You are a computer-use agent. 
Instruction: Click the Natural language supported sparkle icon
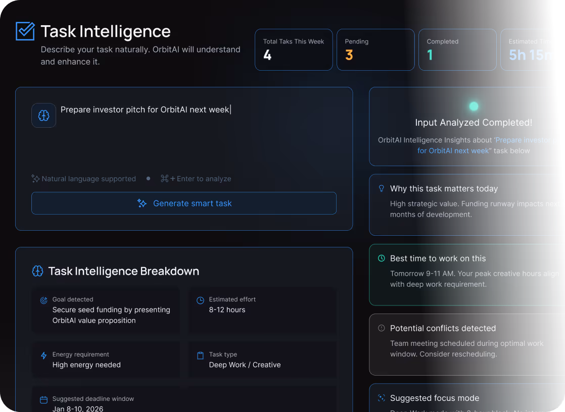(35, 178)
